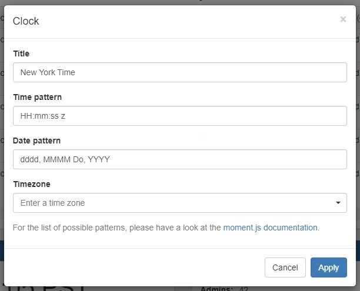Click the 'Title' field label

(x=21, y=53)
